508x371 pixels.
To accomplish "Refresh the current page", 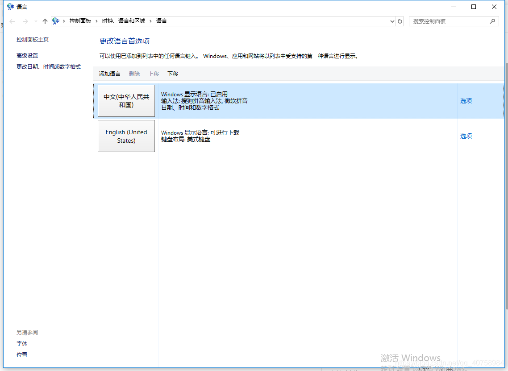I will pos(400,21).
